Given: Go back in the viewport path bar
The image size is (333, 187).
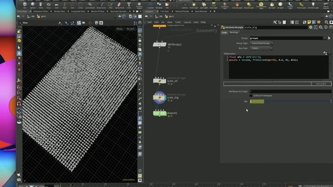Looking at the screenshot, I should tap(19, 16).
